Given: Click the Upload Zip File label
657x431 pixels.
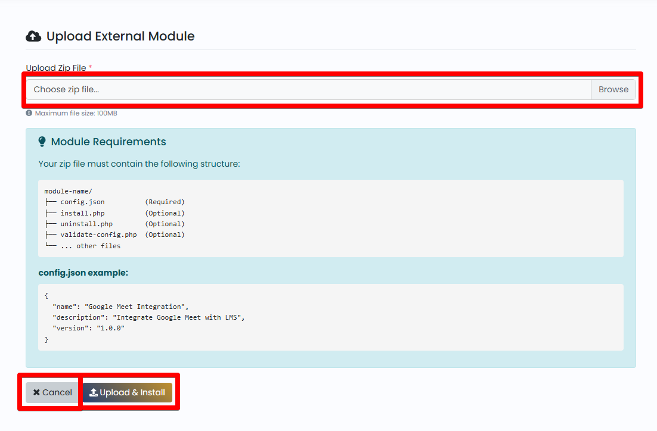Looking at the screenshot, I should 56,68.
